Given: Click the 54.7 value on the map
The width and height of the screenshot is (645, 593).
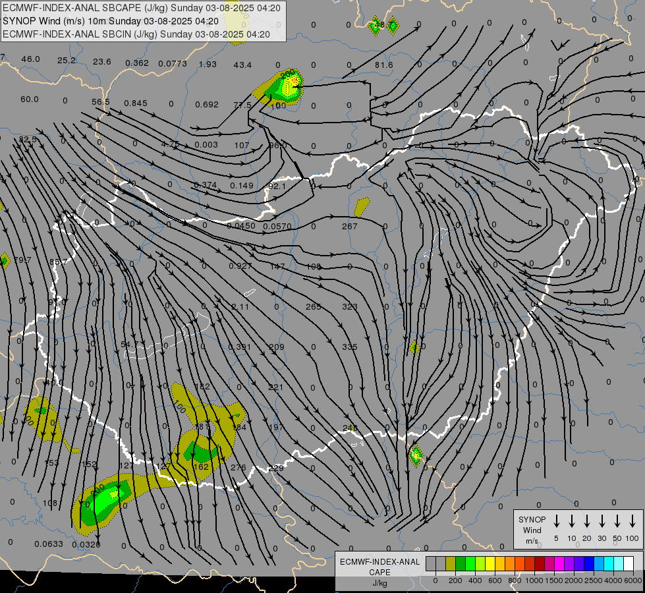Looking at the screenshot, I should coord(129,344).
